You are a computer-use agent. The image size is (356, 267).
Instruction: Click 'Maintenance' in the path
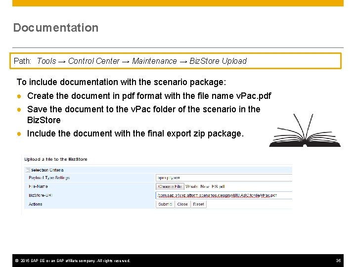154,61
